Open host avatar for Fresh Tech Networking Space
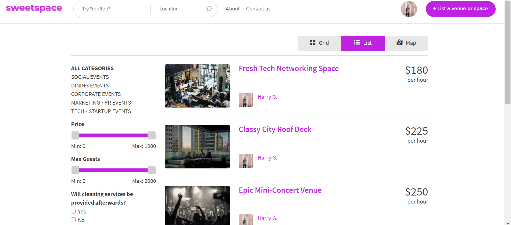The image size is (511, 225). (x=246, y=100)
